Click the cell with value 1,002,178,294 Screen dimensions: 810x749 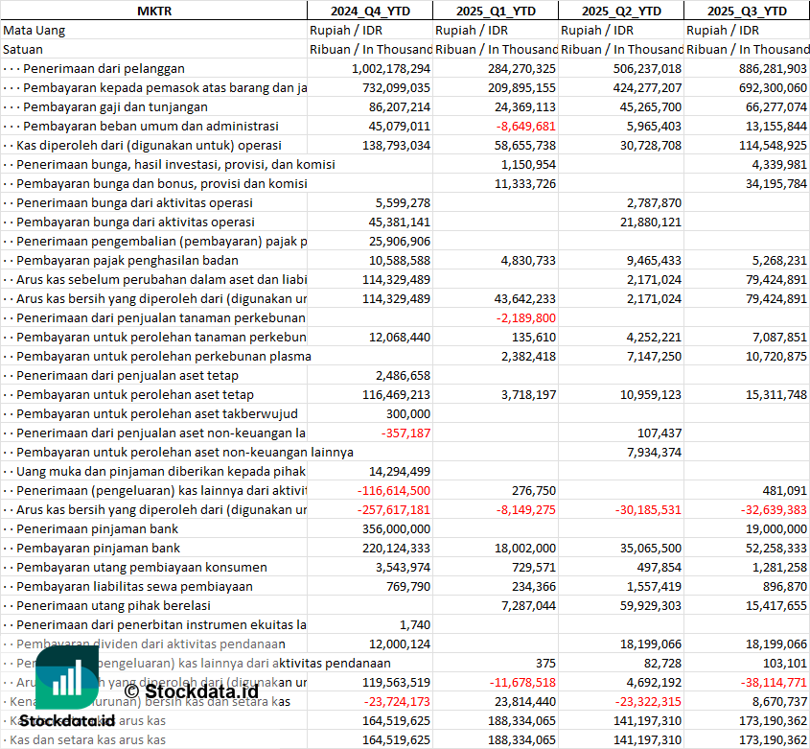pos(378,68)
